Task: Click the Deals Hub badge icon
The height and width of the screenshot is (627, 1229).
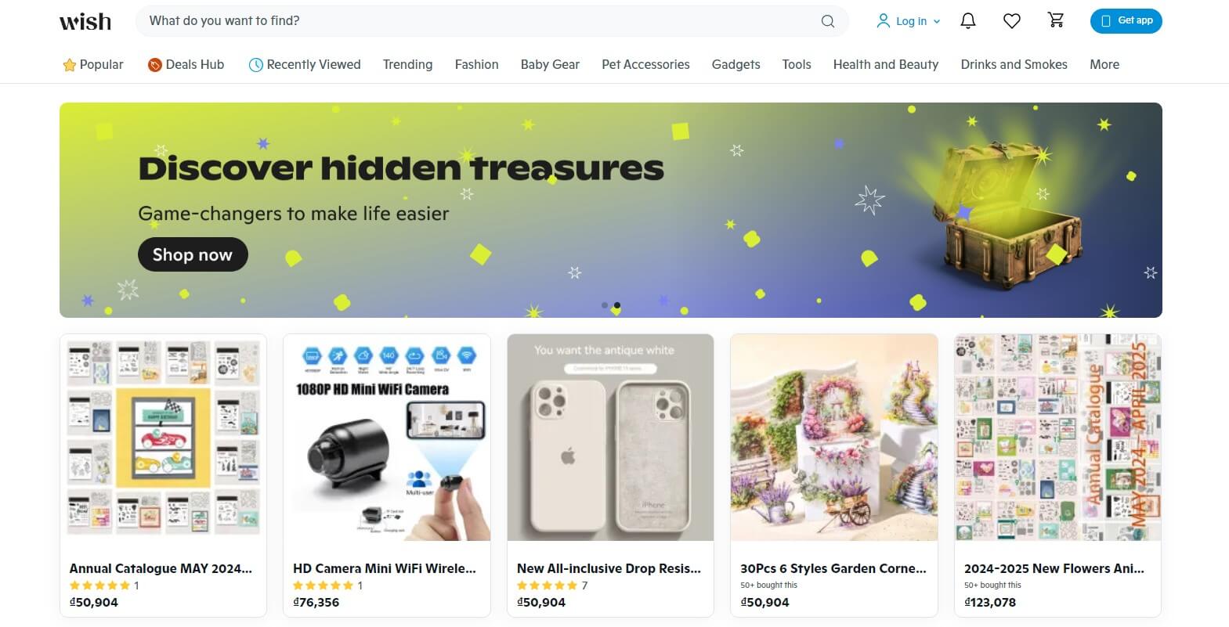Action: coord(155,65)
